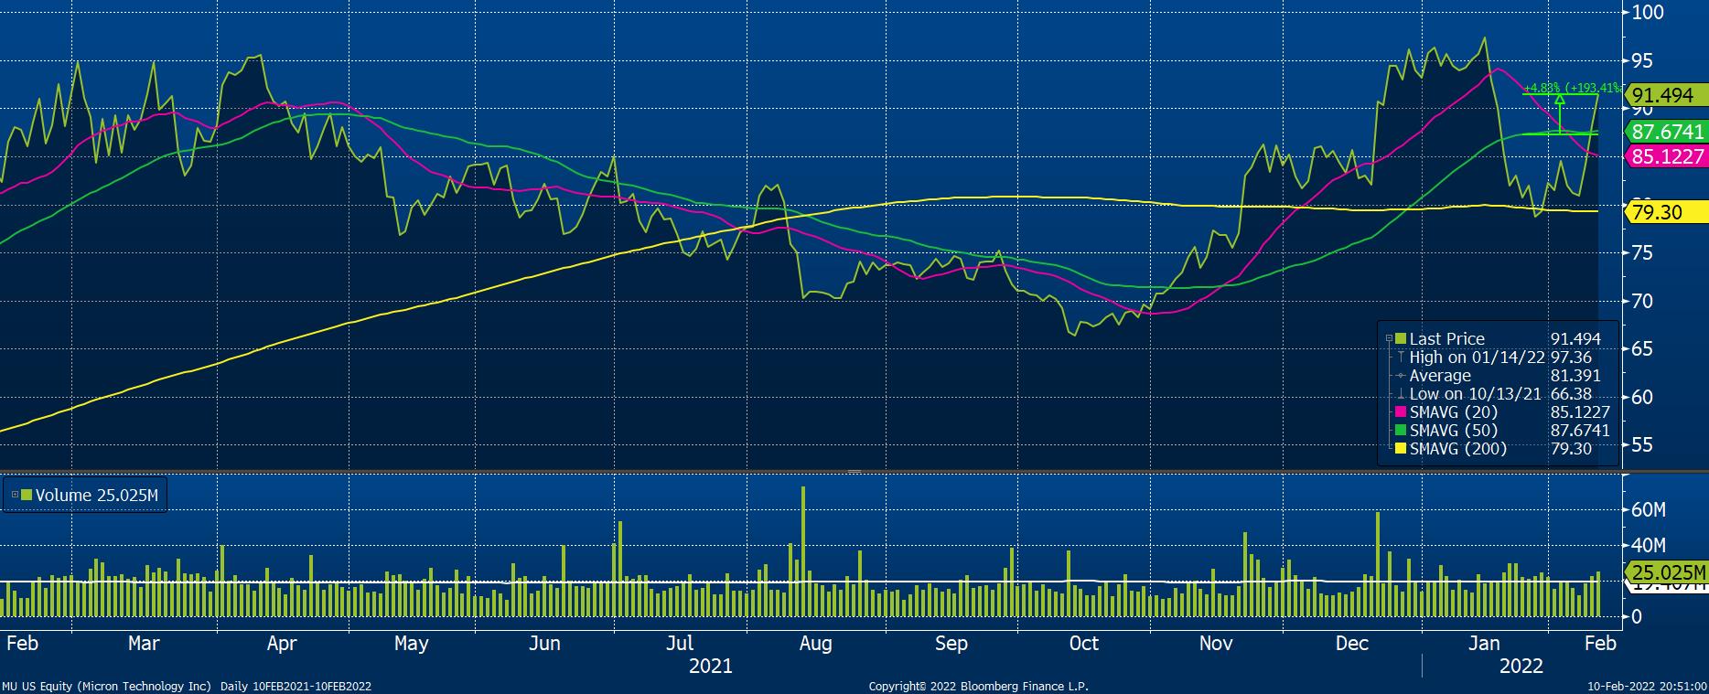
Task: Click the 2022 year label
Action: (x=1521, y=666)
